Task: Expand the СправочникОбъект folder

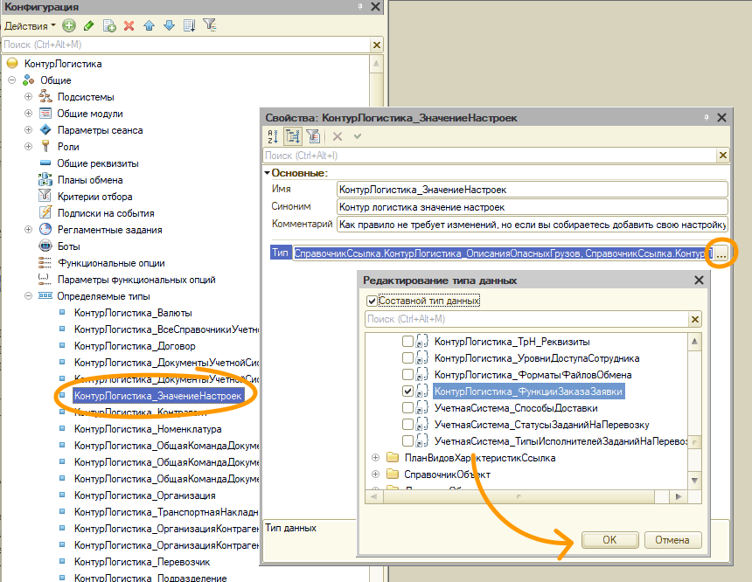Action: pyautogui.click(x=375, y=475)
